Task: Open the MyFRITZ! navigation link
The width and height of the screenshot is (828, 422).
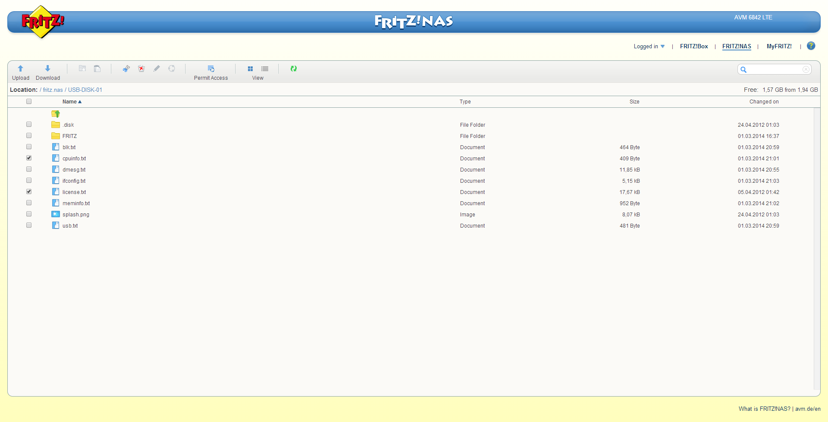Action: pos(779,47)
